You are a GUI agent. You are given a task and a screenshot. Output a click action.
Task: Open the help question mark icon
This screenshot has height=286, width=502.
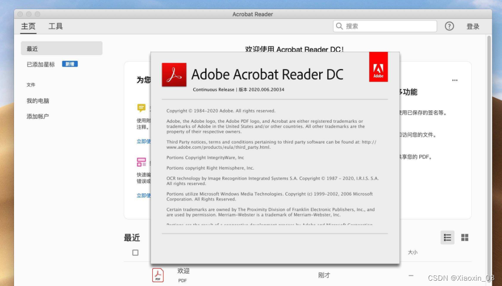click(x=449, y=26)
